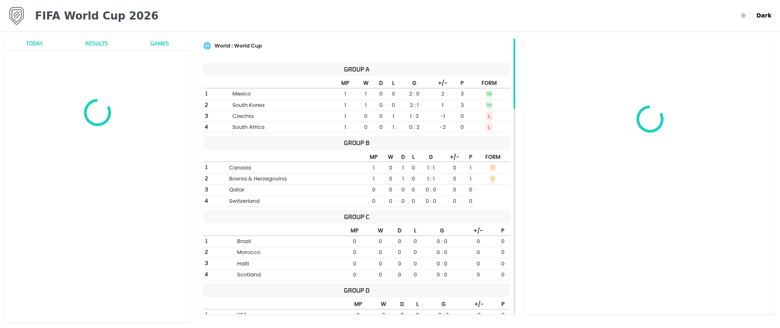This screenshot has width=780, height=328.
Task: Click Mexico's W form badge
Action: click(x=489, y=94)
